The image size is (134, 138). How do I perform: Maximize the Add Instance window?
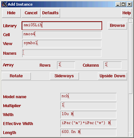[123, 4]
